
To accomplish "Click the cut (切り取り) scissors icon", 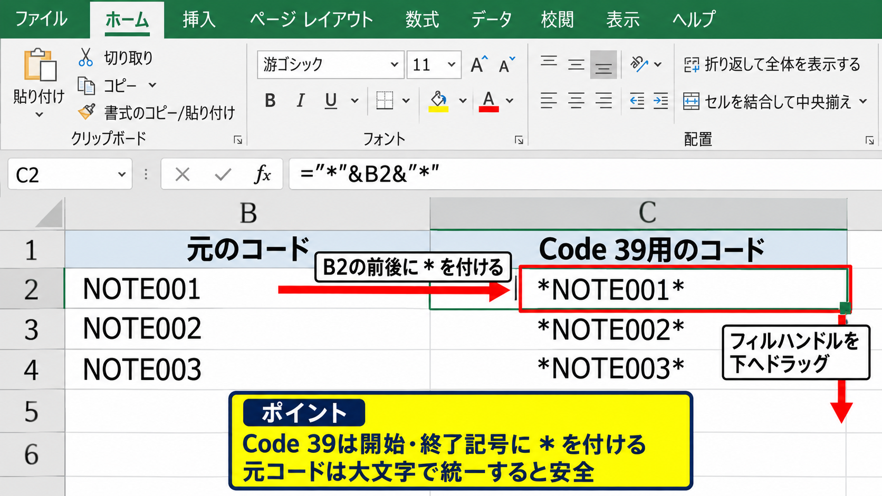I will coord(85,57).
